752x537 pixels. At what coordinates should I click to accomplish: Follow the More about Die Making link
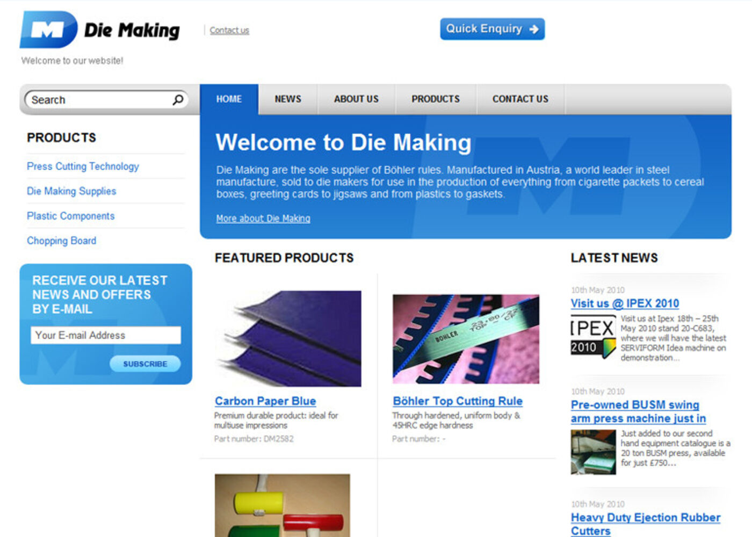[263, 219]
